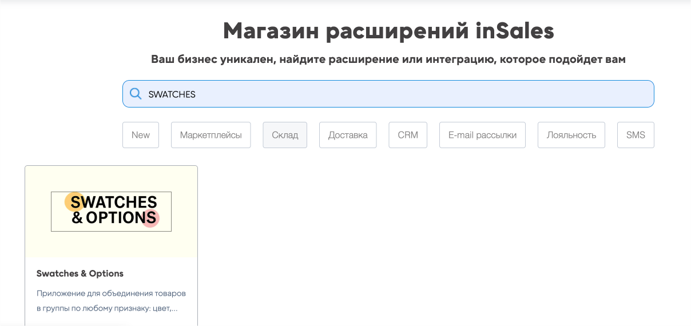691x326 pixels.
Task: Pick the SMS category filter
Action: tap(636, 135)
